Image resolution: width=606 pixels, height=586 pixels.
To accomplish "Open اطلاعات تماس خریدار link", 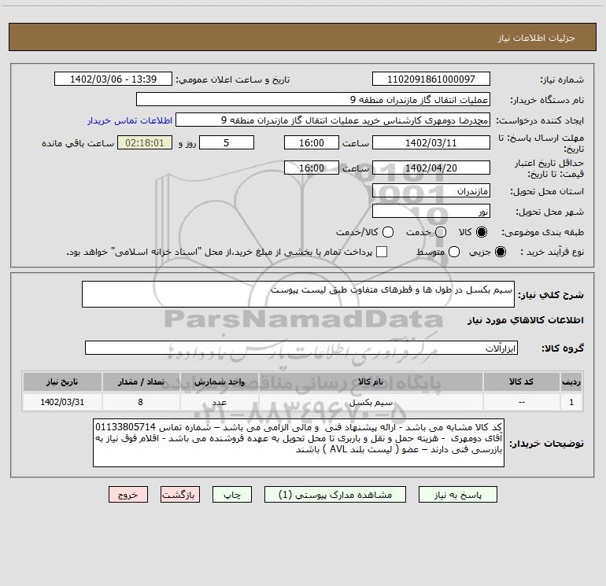I will [130, 120].
